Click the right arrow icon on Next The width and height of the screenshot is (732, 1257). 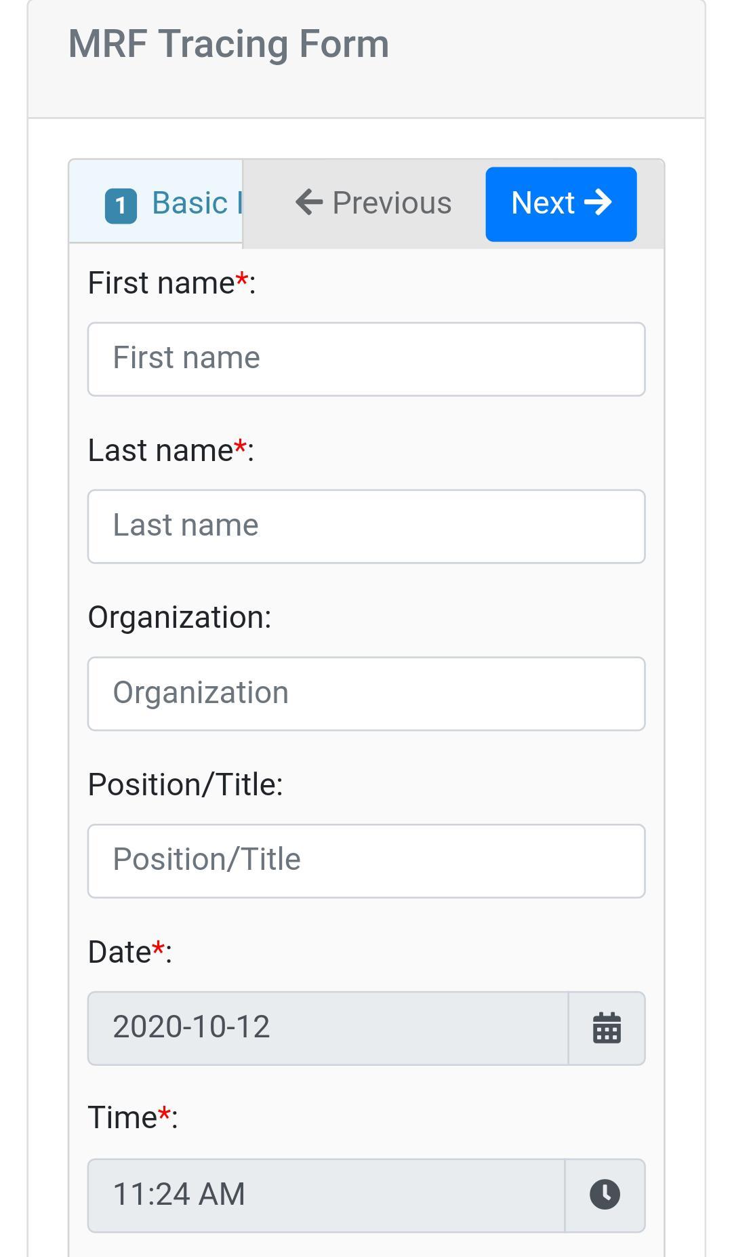[598, 203]
